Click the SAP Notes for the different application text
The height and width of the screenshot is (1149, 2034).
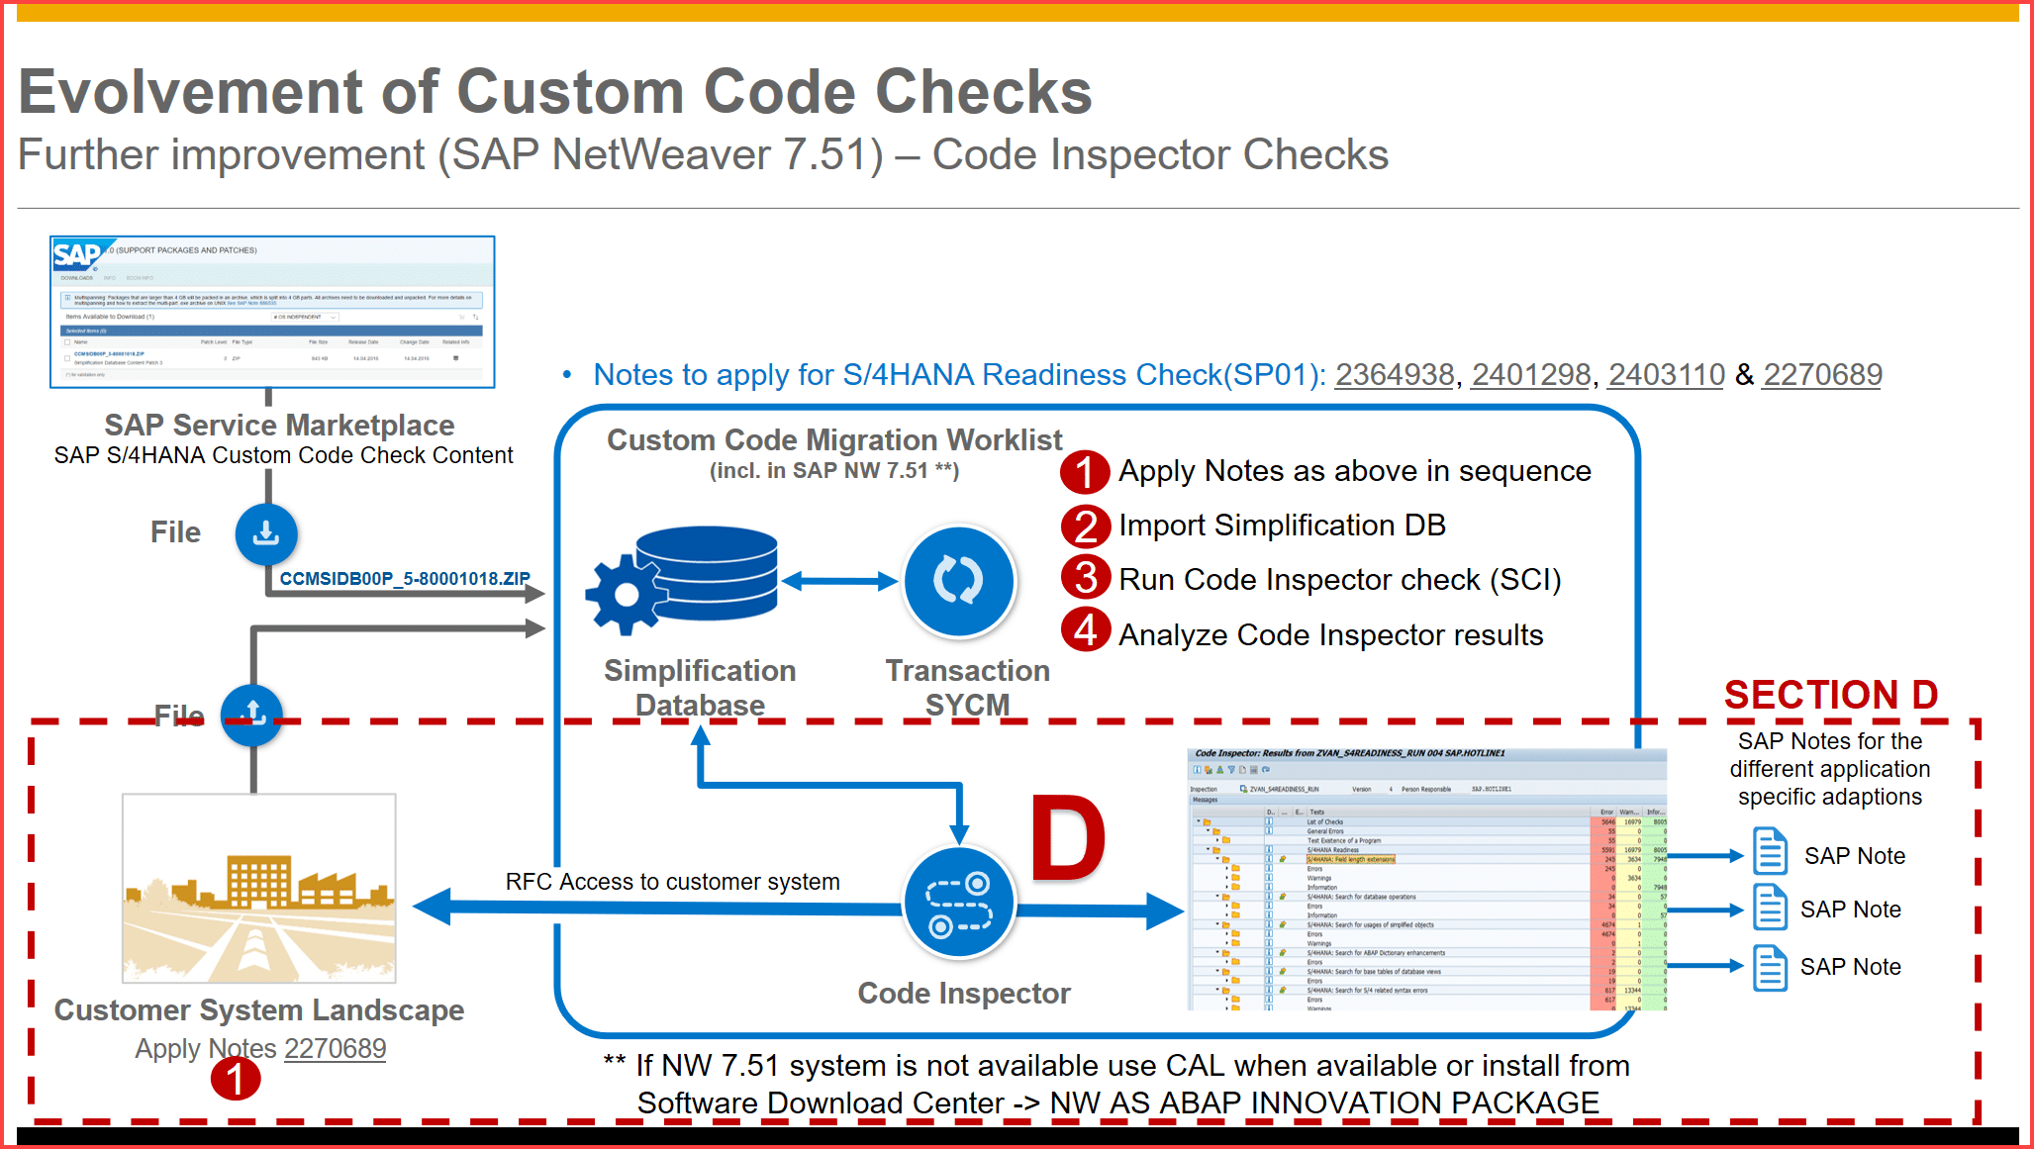(x=1829, y=769)
